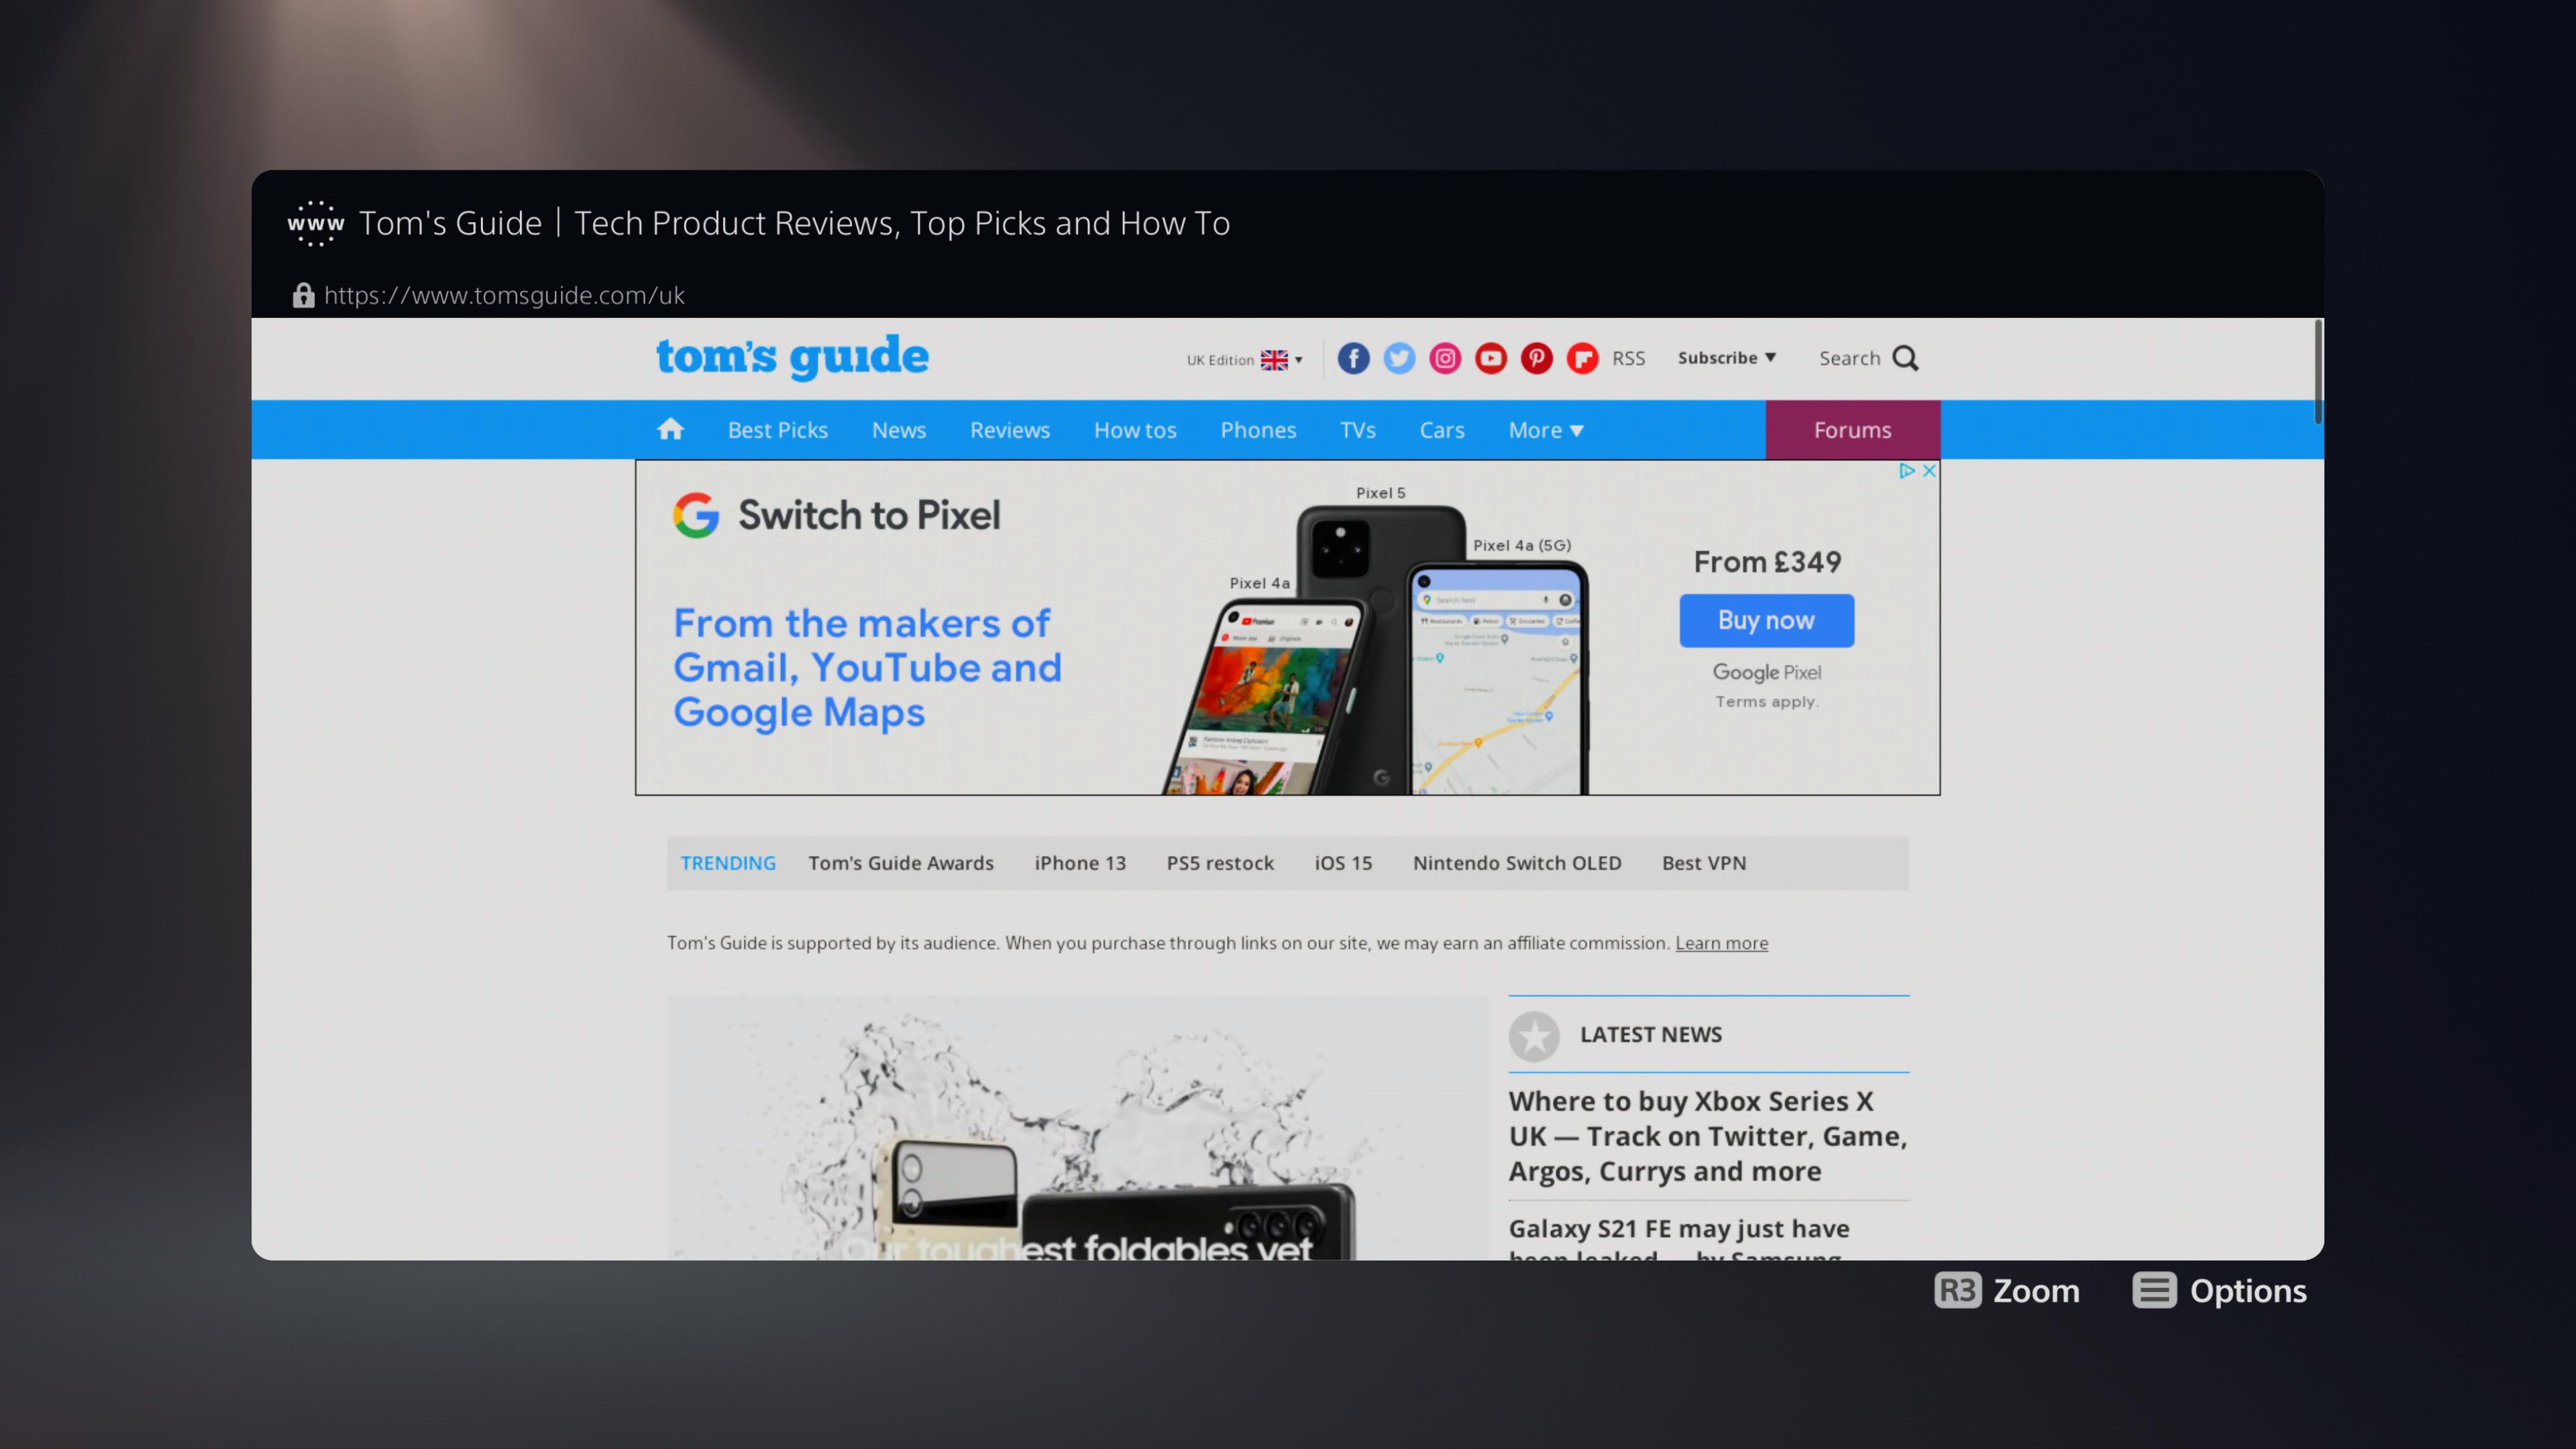Viewport: 2576px width, 1449px height.
Task: Click the page vertical scrollbar thumb
Action: point(2318,371)
